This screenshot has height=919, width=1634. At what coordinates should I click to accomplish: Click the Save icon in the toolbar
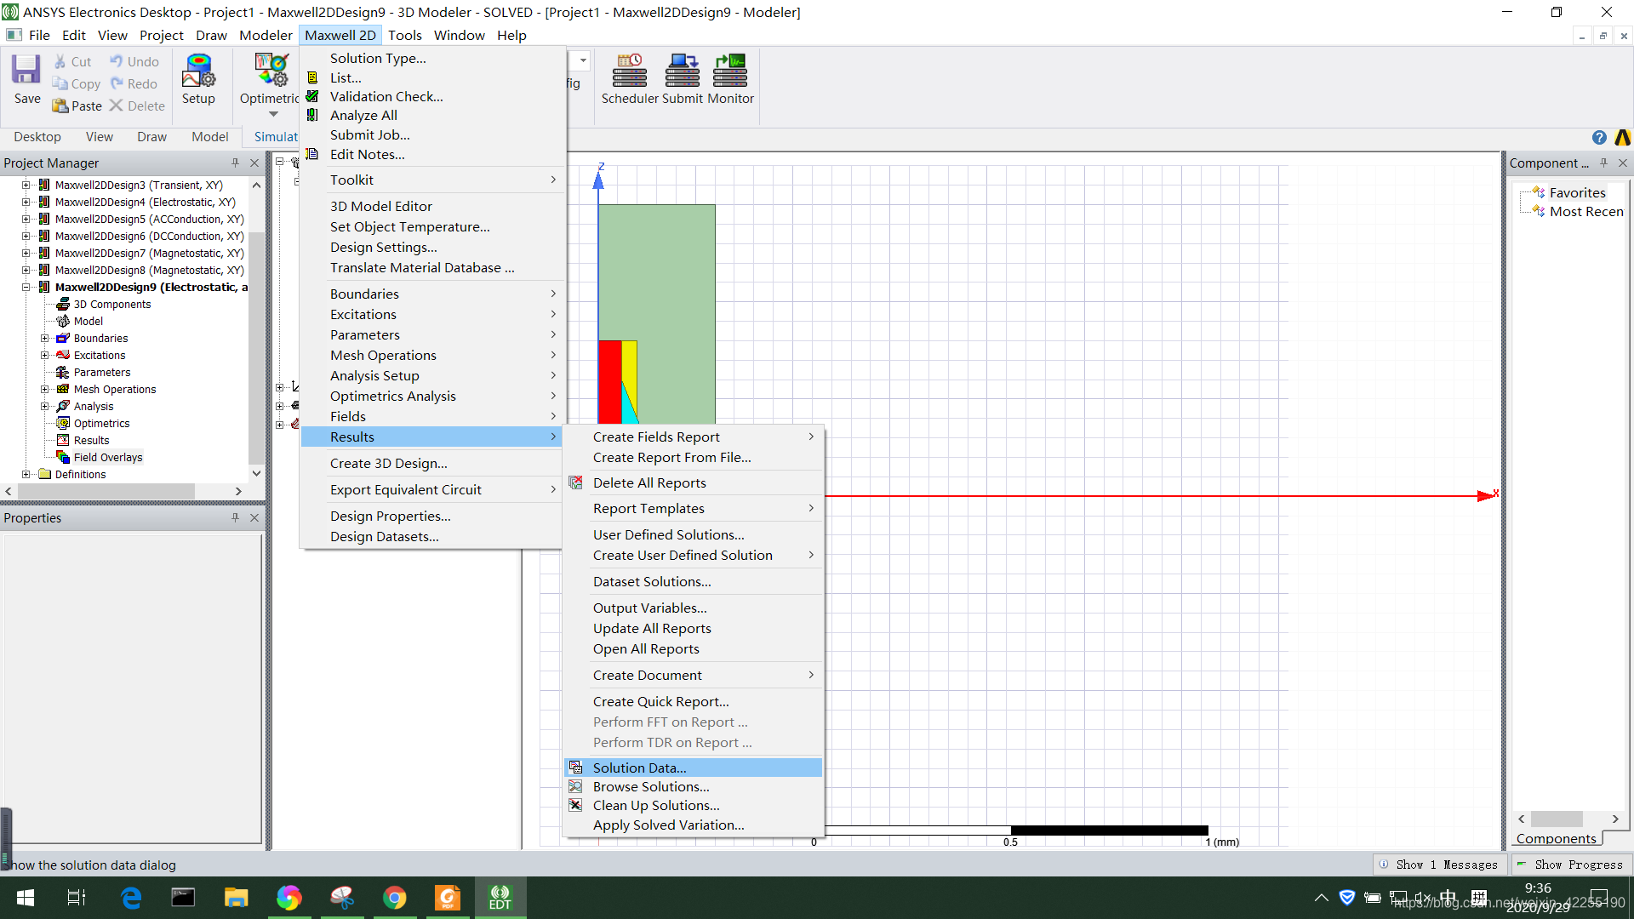26,71
